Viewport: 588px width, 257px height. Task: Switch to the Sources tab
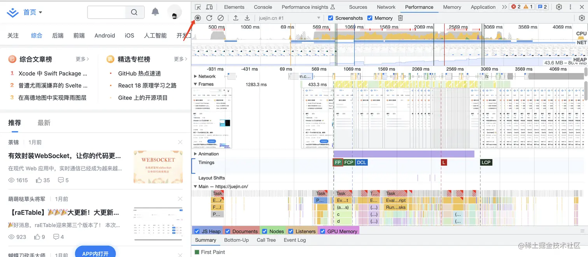point(358,7)
